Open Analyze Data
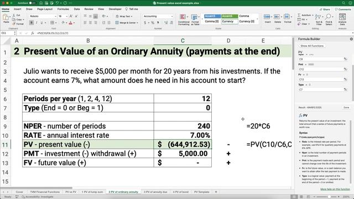 coord(342,19)
